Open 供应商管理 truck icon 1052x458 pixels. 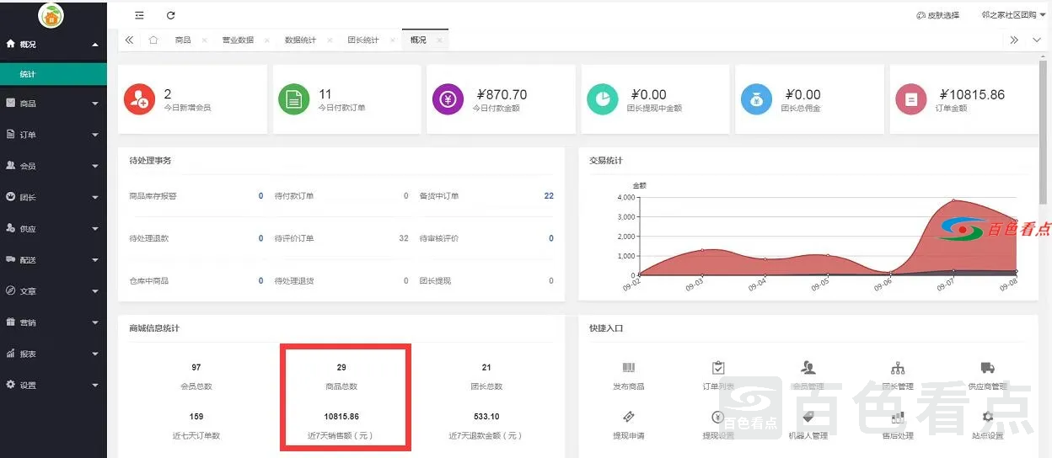pyautogui.click(x=987, y=368)
